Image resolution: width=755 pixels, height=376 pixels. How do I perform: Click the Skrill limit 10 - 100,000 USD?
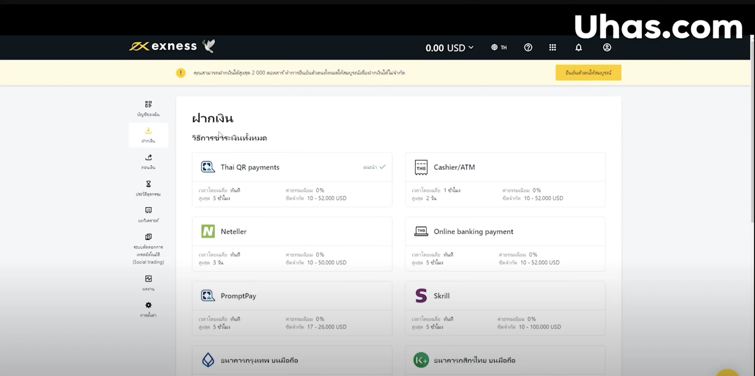click(x=540, y=327)
